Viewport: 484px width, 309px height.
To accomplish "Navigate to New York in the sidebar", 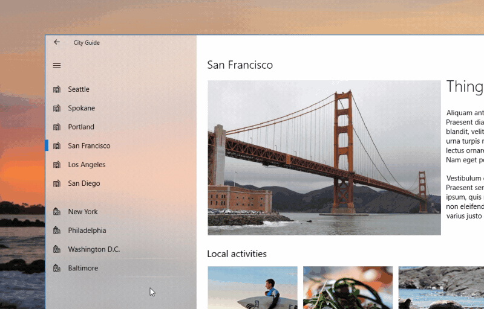I will tap(83, 211).
